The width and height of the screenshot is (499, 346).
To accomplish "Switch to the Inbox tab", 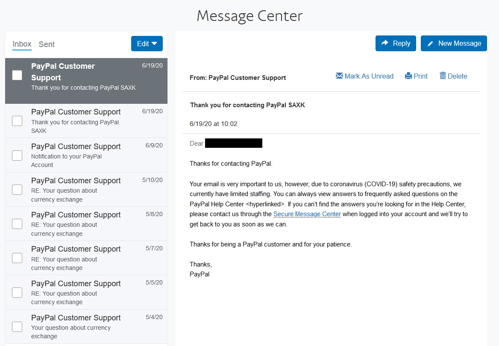I will click(22, 44).
